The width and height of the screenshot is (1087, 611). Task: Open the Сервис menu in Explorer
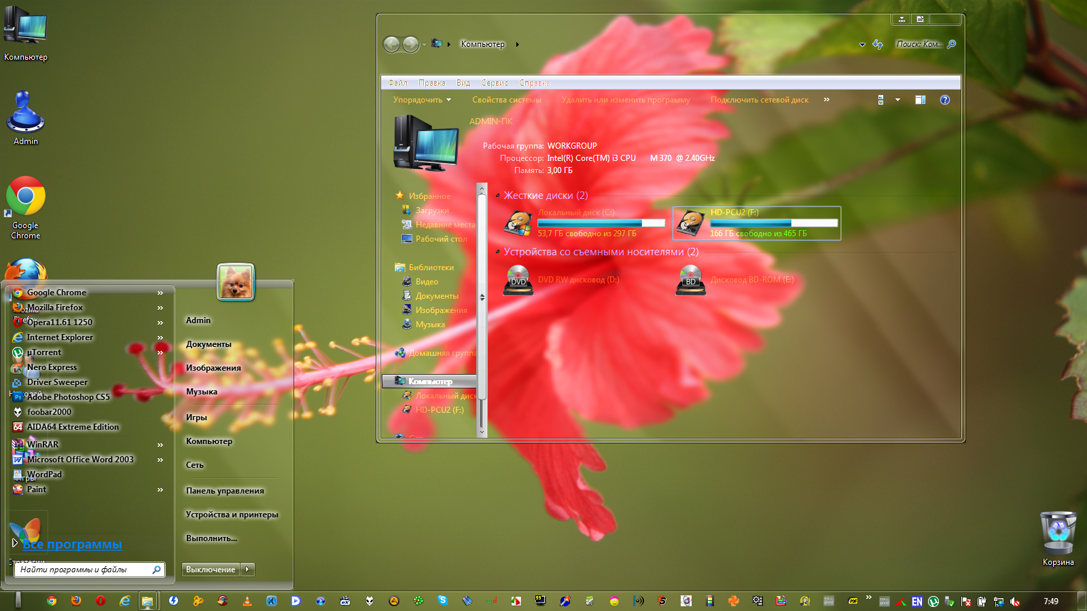[x=494, y=83]
